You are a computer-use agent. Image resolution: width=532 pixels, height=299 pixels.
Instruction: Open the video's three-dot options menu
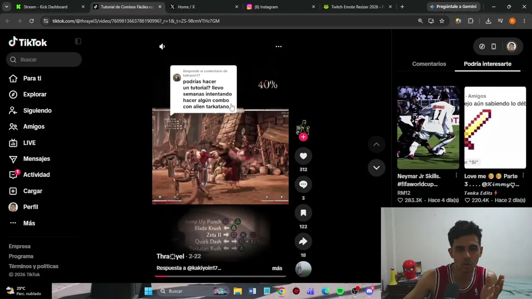(278, 47)
